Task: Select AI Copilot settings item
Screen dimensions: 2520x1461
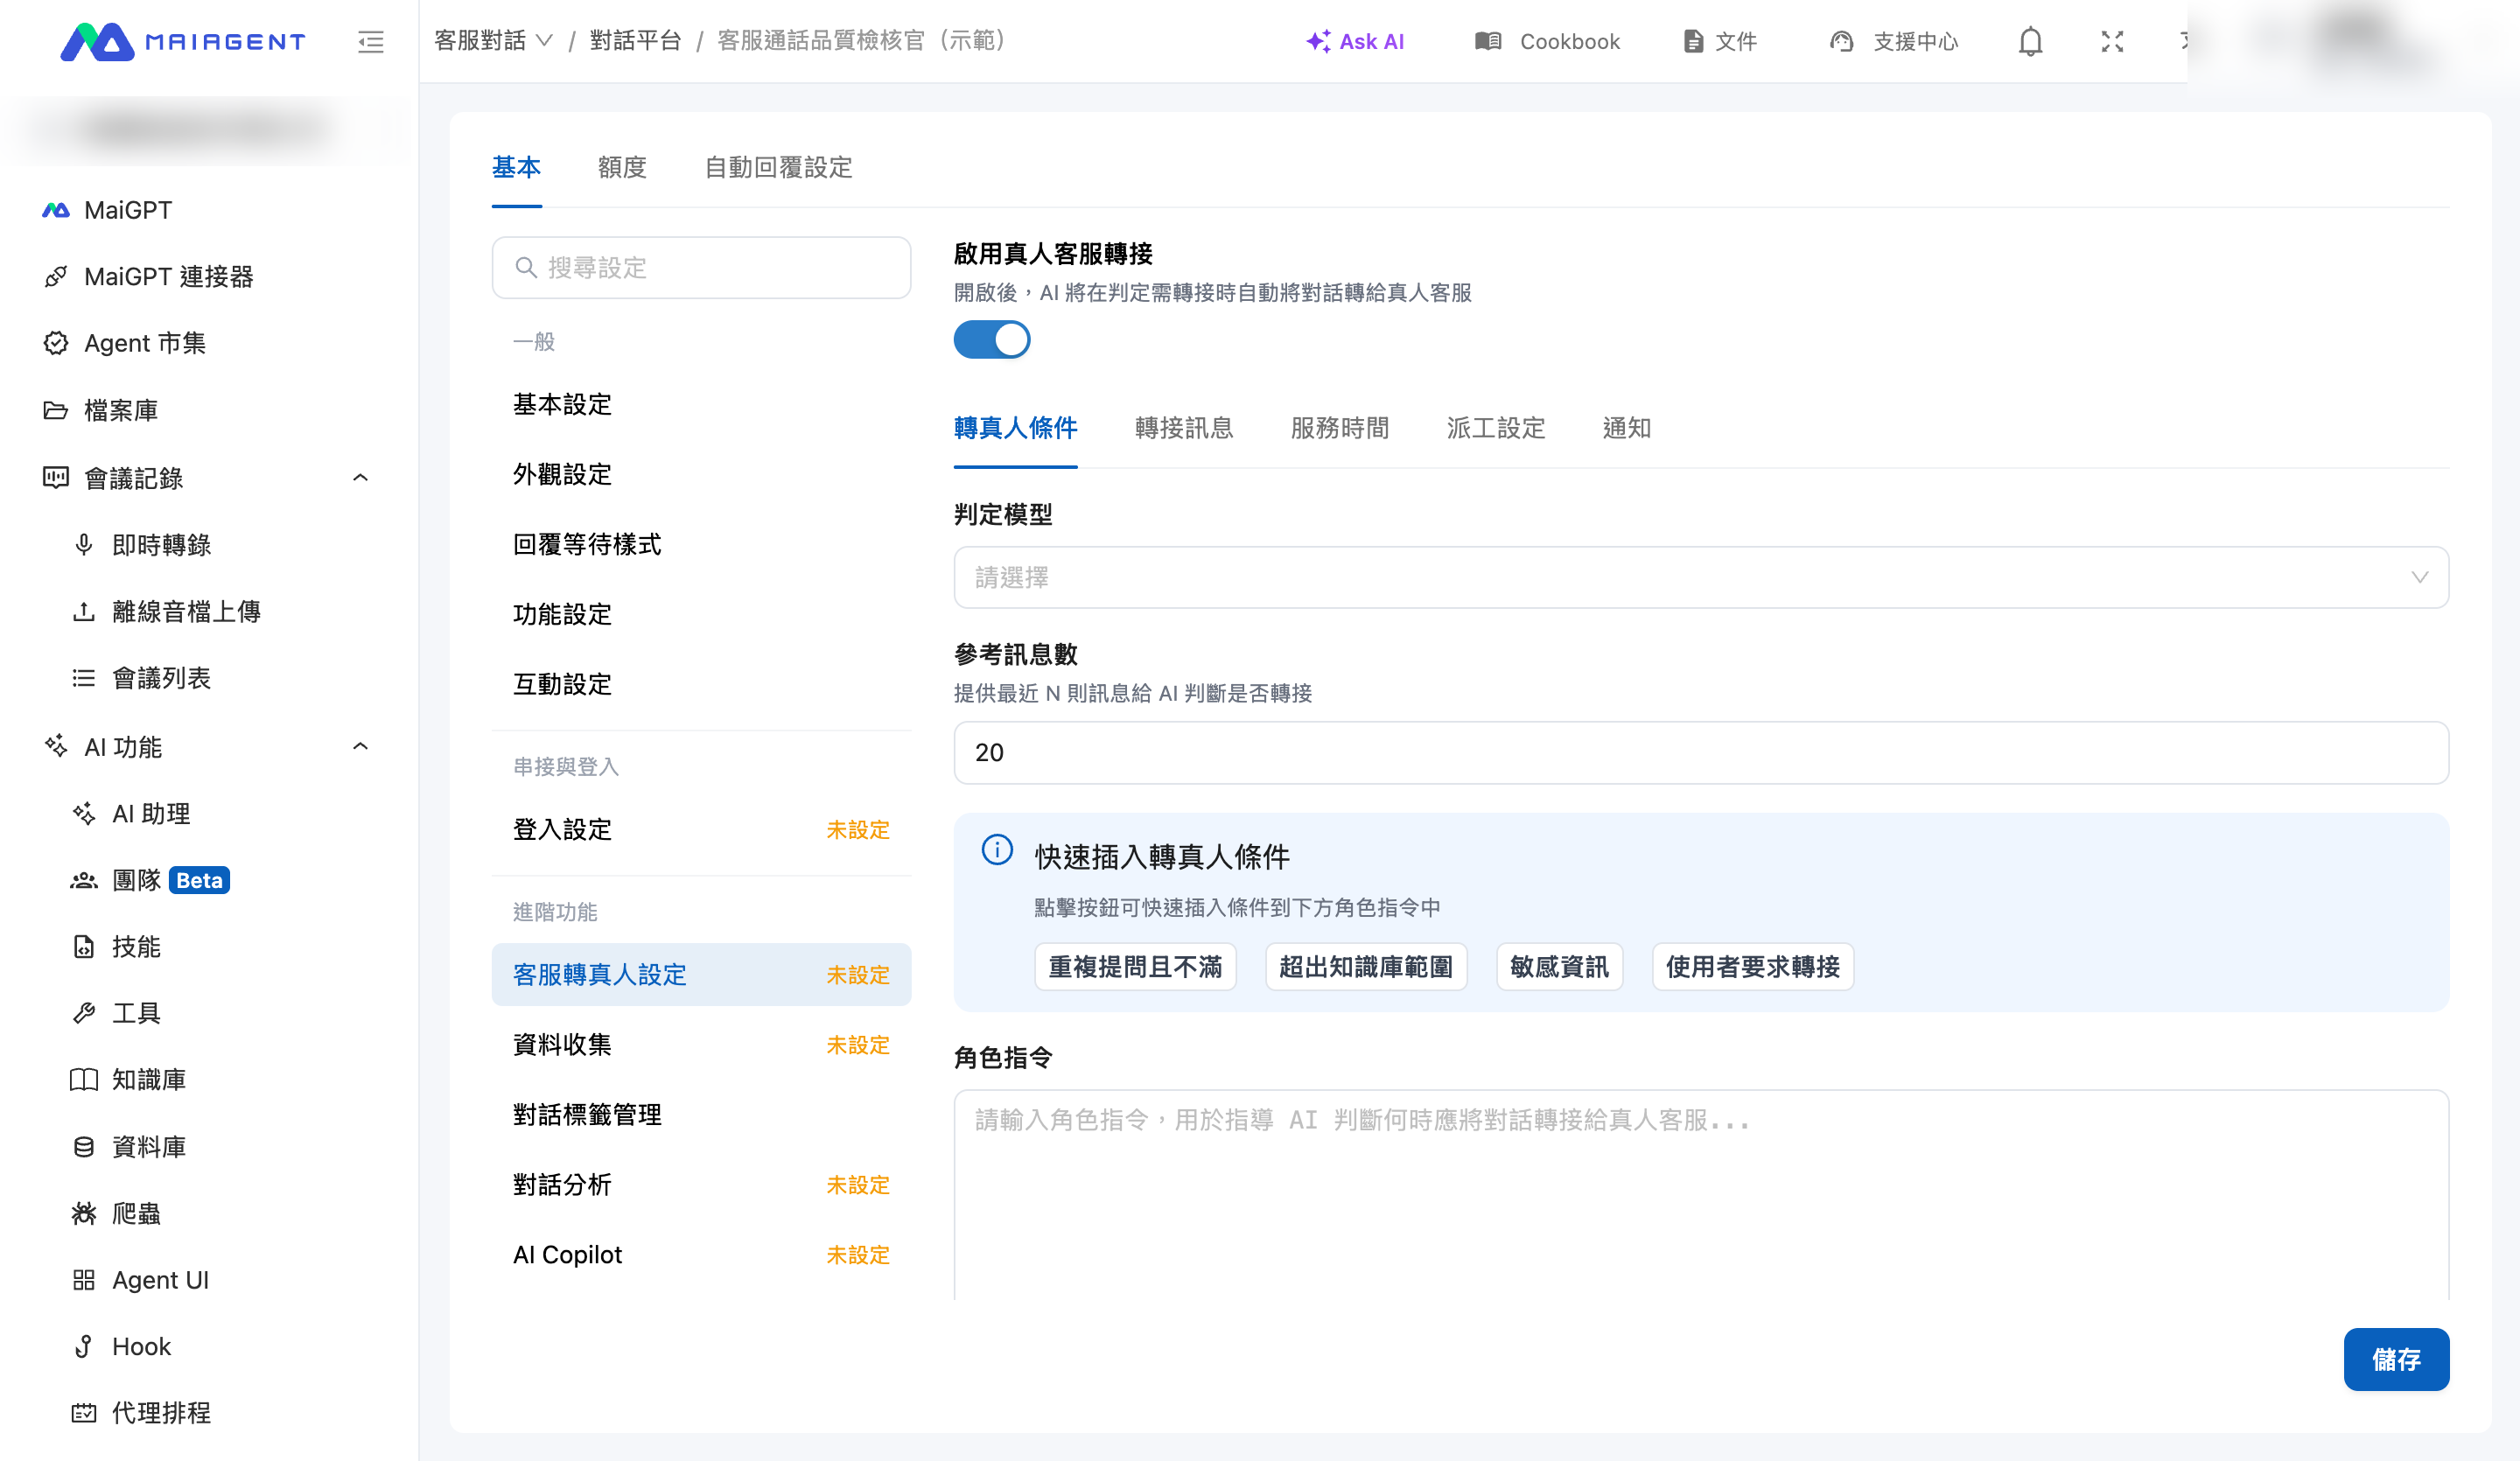Action: 701,1254
